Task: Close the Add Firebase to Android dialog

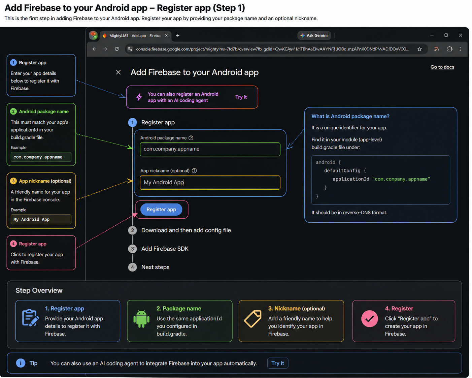Action: click(118, 72)
